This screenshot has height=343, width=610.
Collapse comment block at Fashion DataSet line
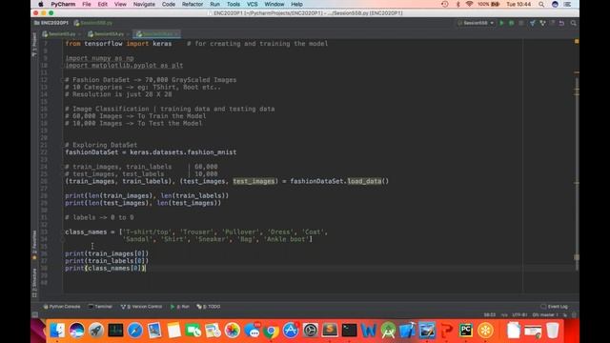coord(62,80)
